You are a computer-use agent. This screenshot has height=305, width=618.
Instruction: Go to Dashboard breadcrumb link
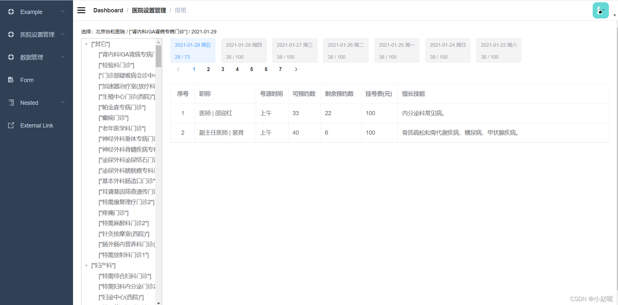[x=108, y=10]
